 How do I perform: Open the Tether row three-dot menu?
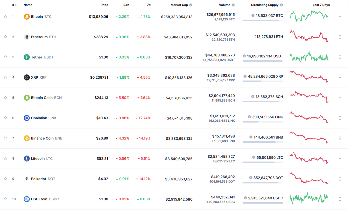tap(340, 57)
